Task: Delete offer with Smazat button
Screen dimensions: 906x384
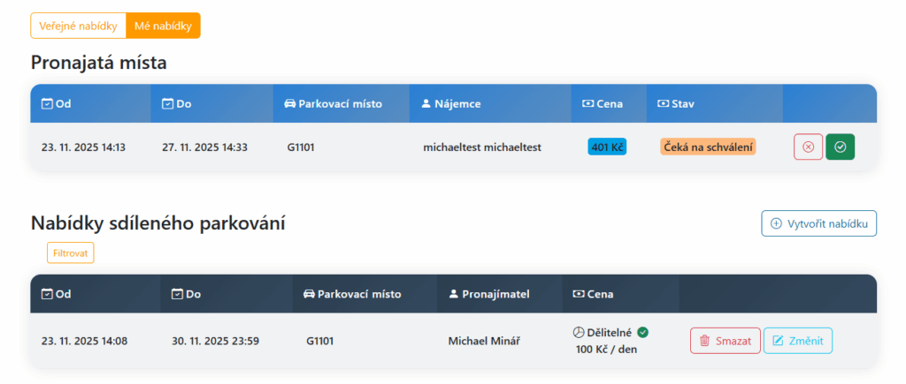Action: (x=725, y=341)
